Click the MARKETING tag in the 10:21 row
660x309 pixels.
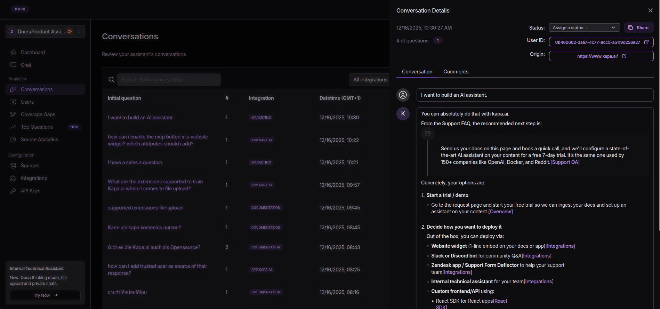tap(261, 163)
